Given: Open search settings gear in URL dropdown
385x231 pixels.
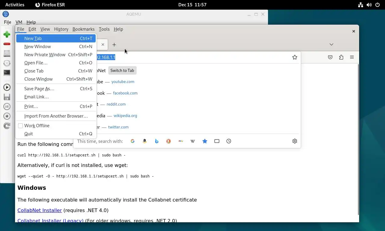Looking at the screenshot, I should 295,141.
